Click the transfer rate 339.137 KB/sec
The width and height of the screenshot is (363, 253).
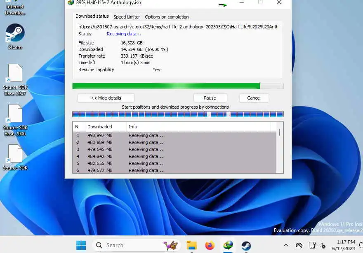point(137,56)
